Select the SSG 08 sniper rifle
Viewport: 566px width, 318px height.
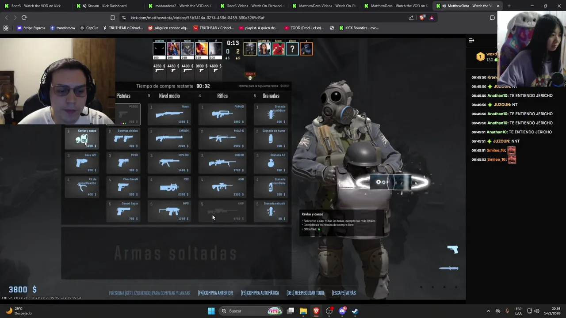pos(222,163)
